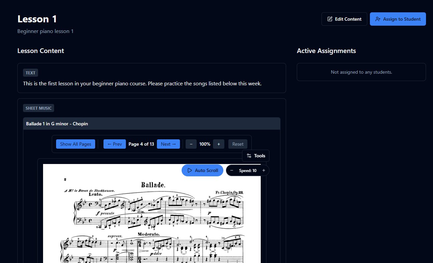Select the TEXT content badge
Viewport: 433px width, 263px height.
[x=30, y=73]
